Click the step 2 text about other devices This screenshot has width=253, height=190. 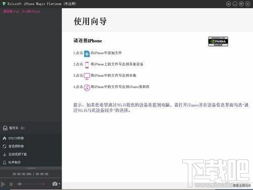[x=117, y=64]
